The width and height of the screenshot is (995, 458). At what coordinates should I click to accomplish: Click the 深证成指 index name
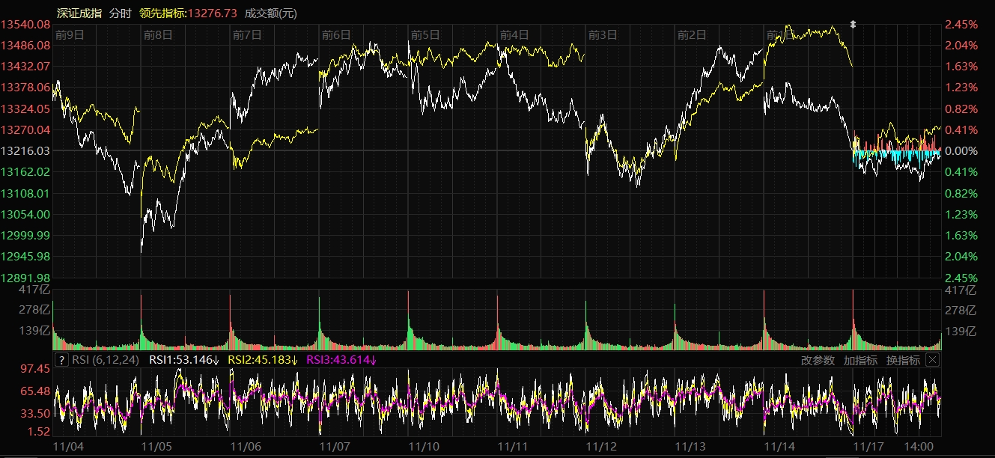79,13
